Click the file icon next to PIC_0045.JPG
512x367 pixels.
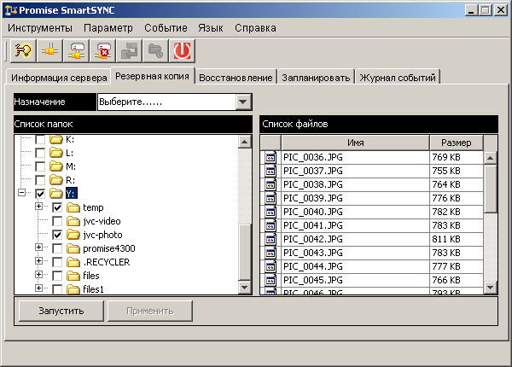(271, 281)
